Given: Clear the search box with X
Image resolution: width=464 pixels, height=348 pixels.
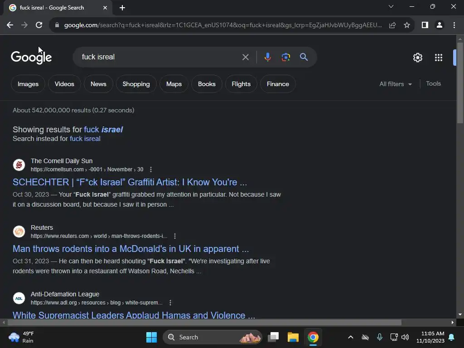Looking at the screenshot, I should (245, 57).
